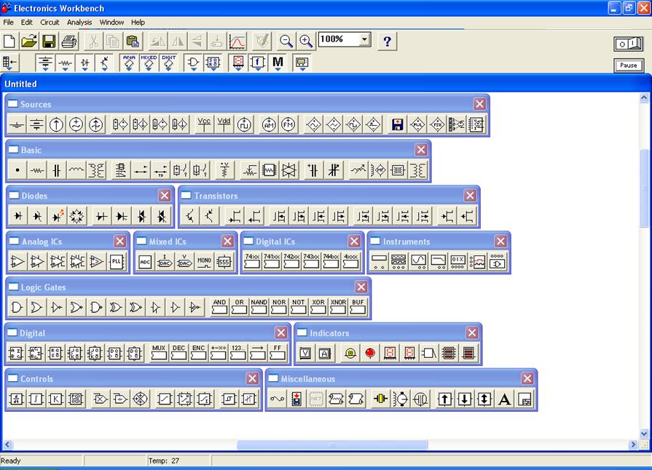Pick the 74xx digital IC family
Screen dimensions: 652x470
pos(252,262)
